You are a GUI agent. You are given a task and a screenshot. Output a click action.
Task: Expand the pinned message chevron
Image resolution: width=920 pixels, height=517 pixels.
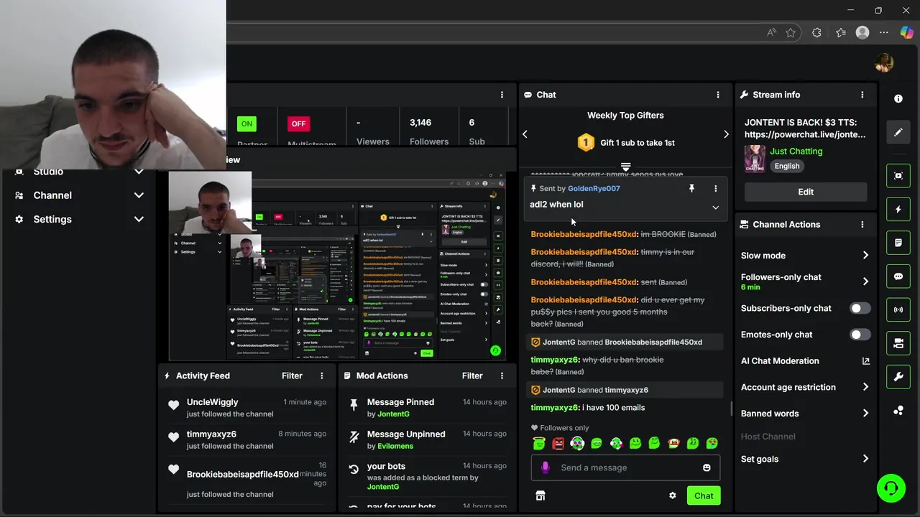715,208
